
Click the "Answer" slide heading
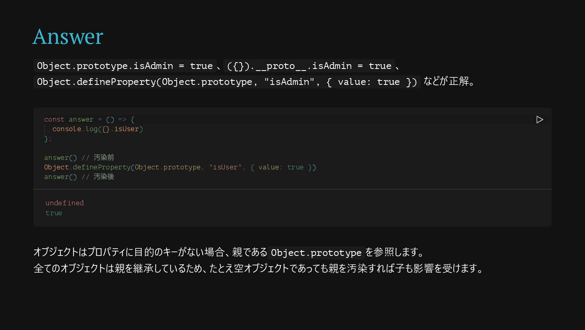point(68,37)
